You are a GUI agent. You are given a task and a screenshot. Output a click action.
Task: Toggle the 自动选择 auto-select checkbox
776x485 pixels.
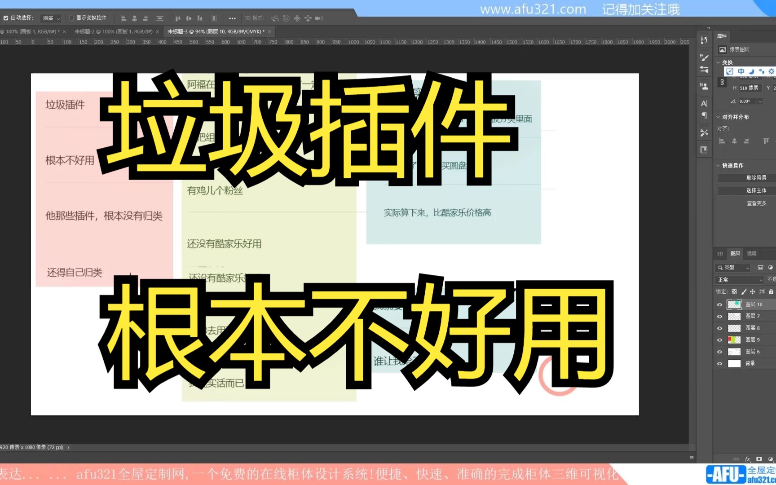[x=6, y=18]
